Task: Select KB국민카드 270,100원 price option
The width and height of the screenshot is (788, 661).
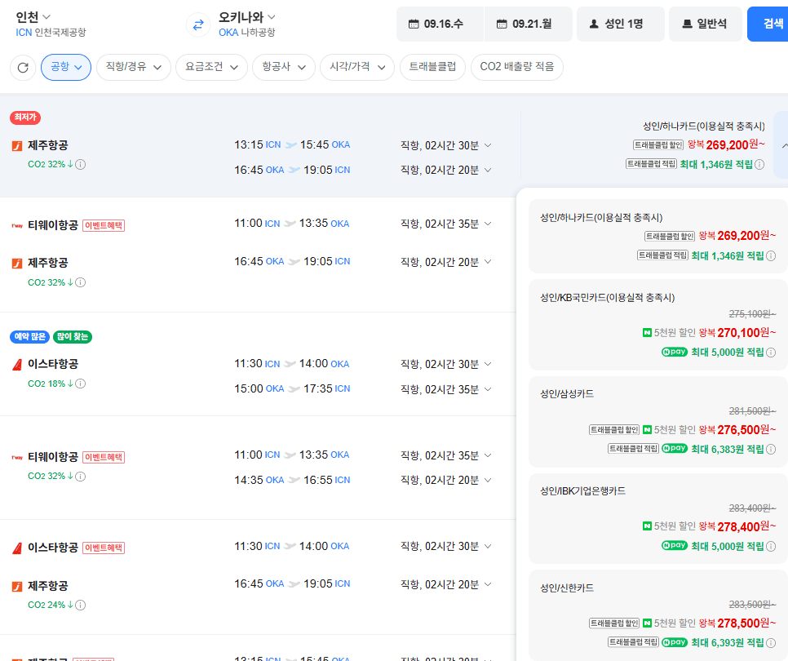Action: [657, 325]
